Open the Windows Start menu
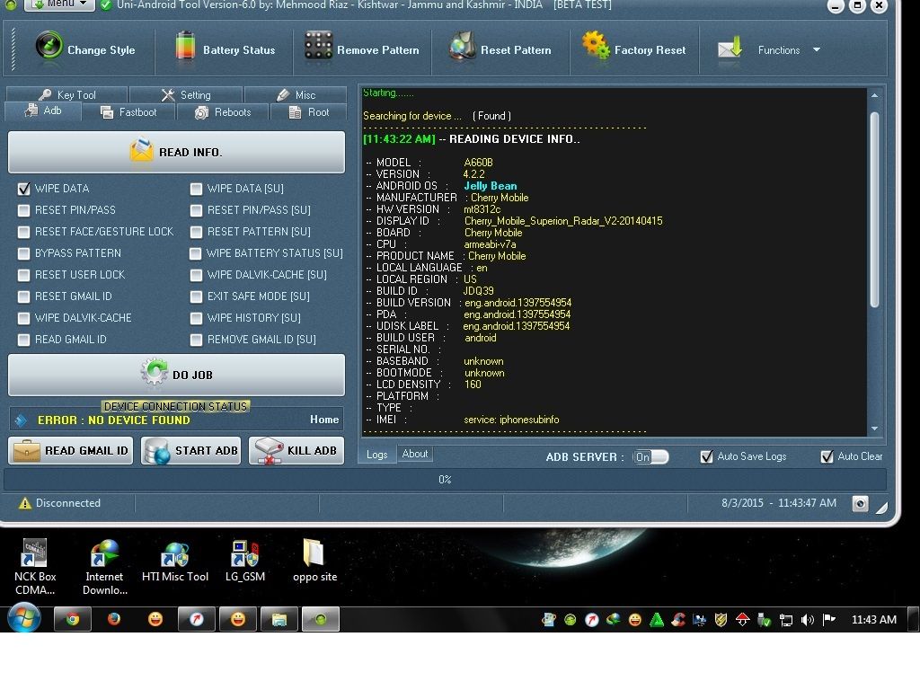Screen dimensions: 920x690 click(x=24, y=619)
